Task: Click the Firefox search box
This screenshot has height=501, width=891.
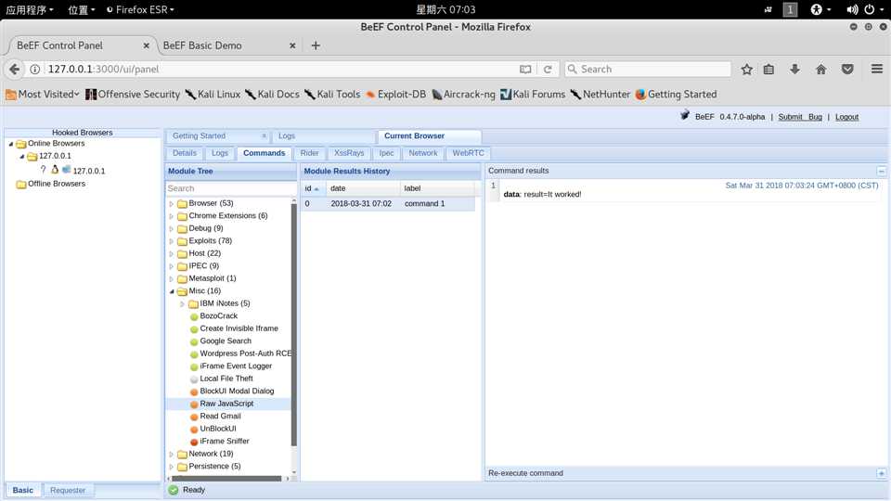Action: pyautogui.click(x=648, y=70)
